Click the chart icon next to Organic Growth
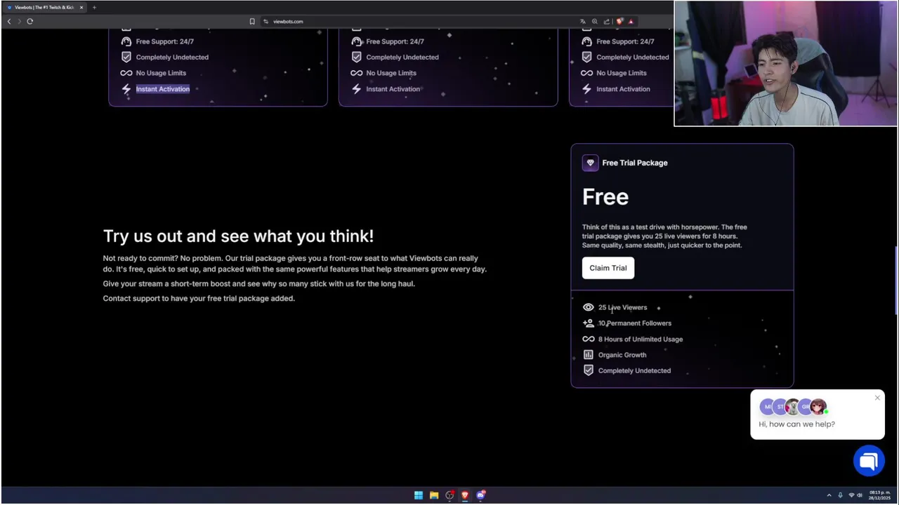 click(x=589, y=355)
